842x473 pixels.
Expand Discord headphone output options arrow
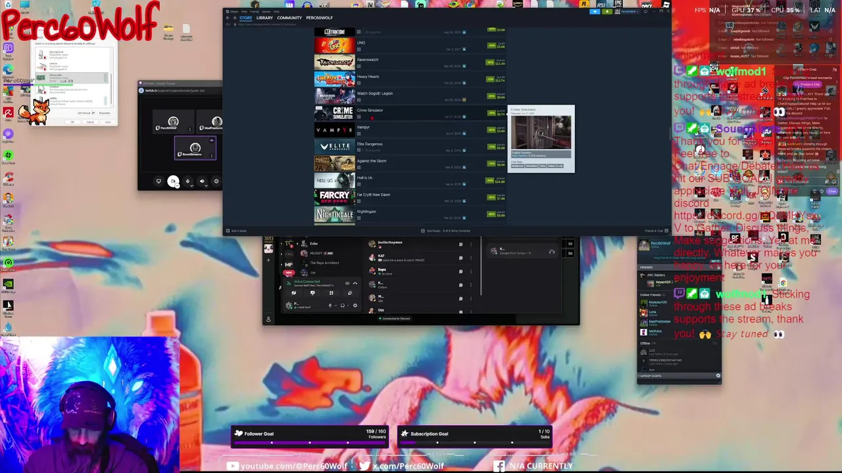(348, 305)
